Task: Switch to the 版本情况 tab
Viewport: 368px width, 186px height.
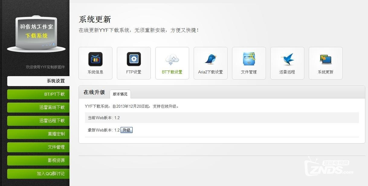Action: [x=120, y=94]
